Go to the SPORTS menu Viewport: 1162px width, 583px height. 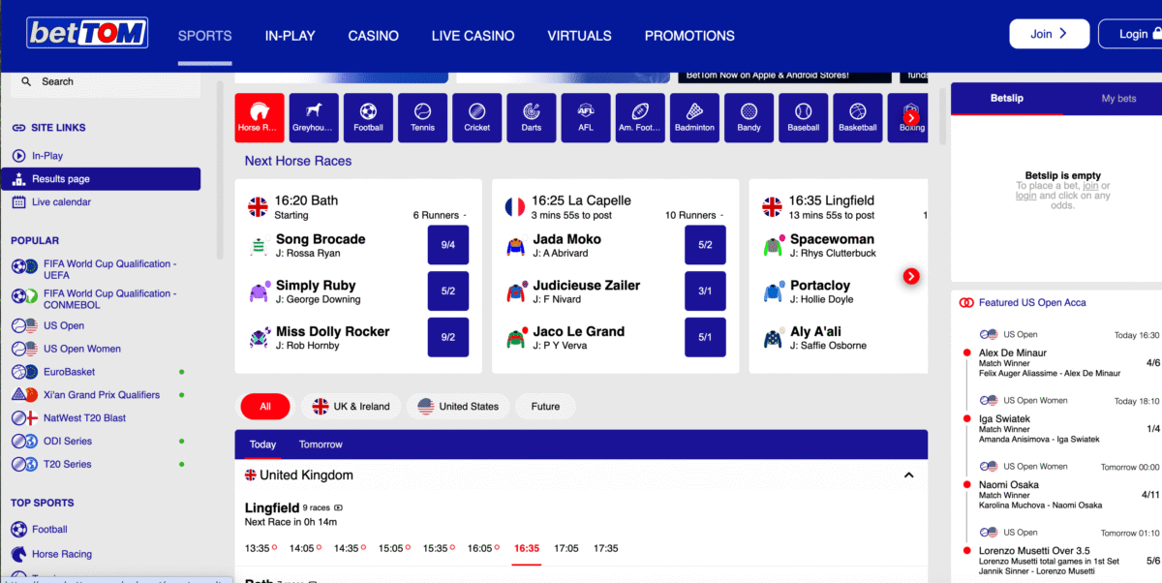(205, 36)
